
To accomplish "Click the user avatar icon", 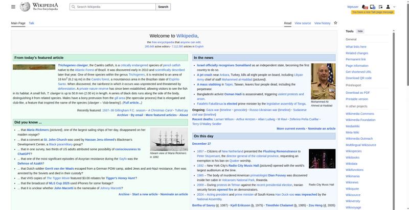I will coord(388,7).
